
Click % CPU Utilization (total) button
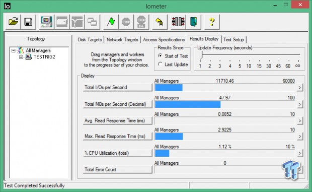click(x=117, y=153)
